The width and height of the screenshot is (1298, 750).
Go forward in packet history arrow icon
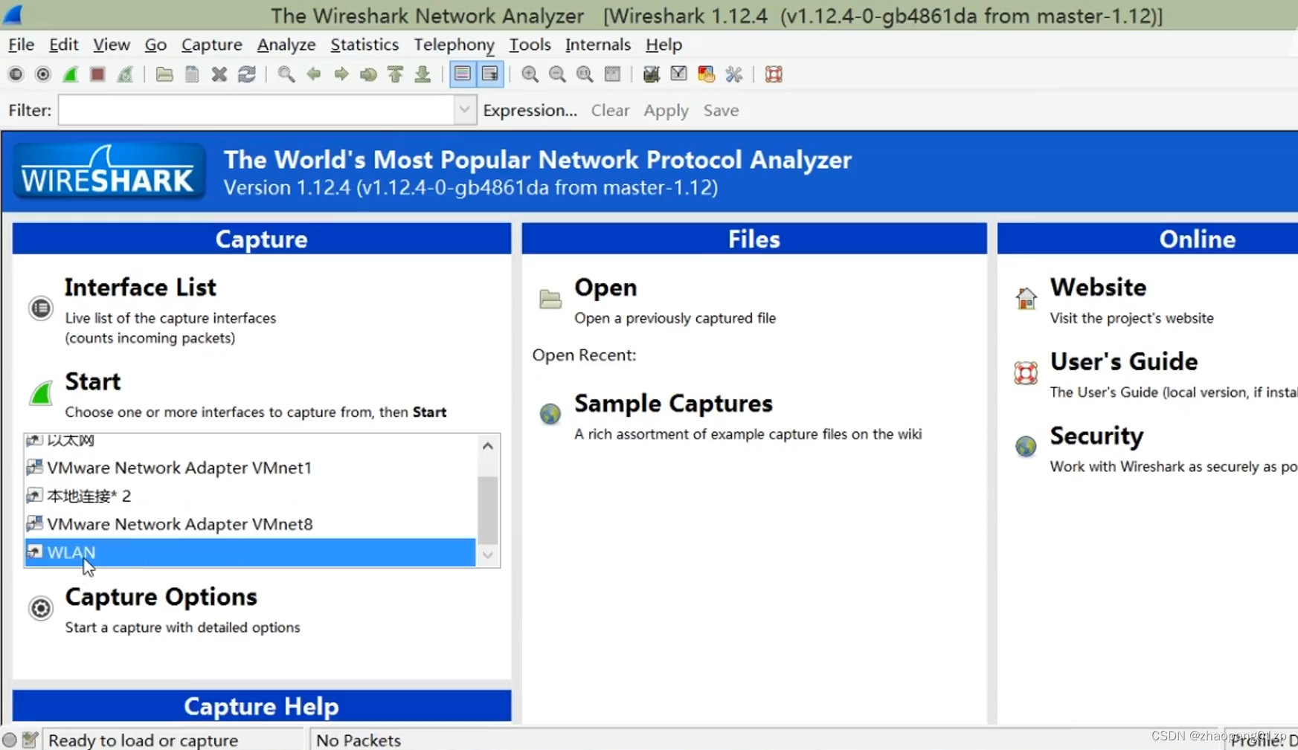tap(341, 74)
